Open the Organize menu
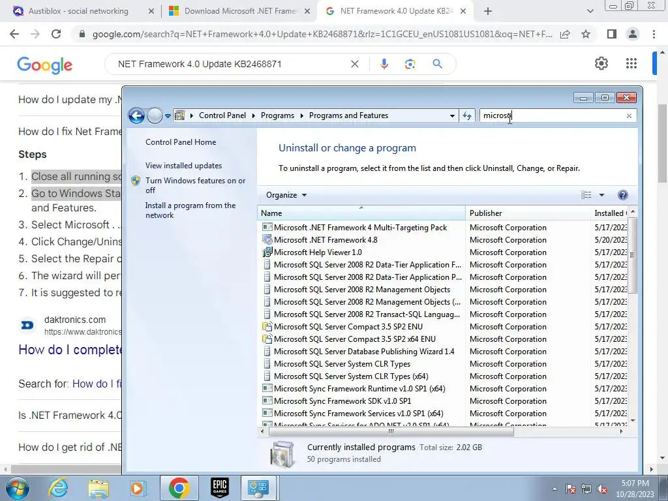The height and width of the screenshot is (501, 668). coord(286,195)
